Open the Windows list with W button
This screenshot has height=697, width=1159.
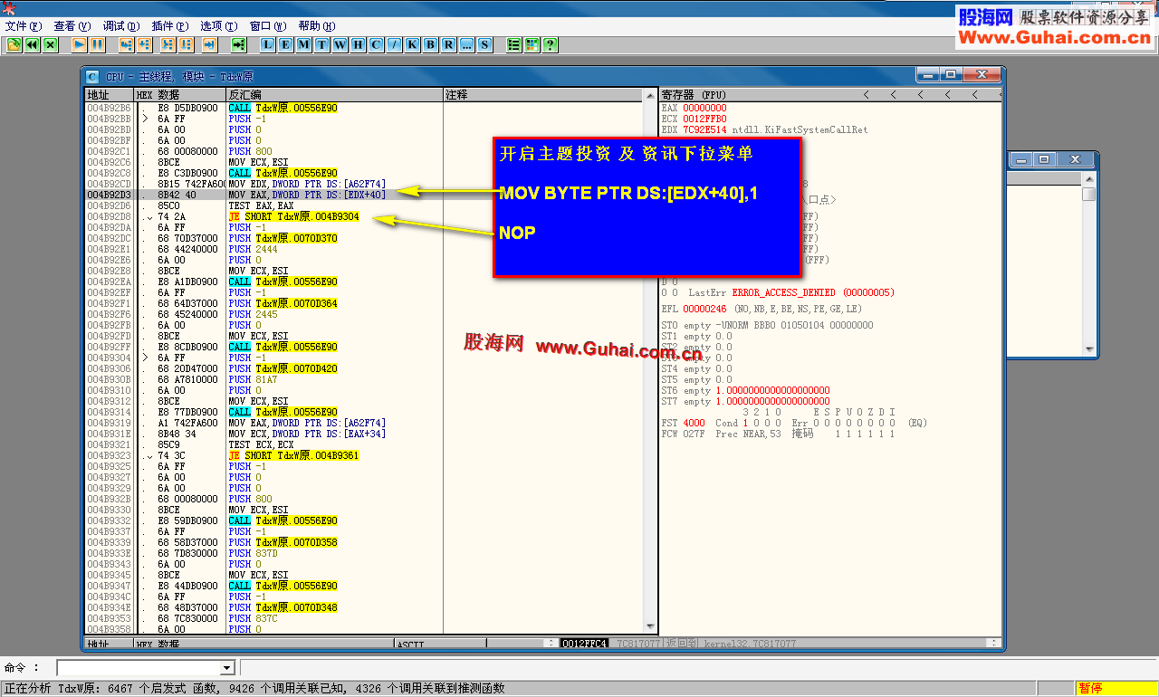pos(340,44)
